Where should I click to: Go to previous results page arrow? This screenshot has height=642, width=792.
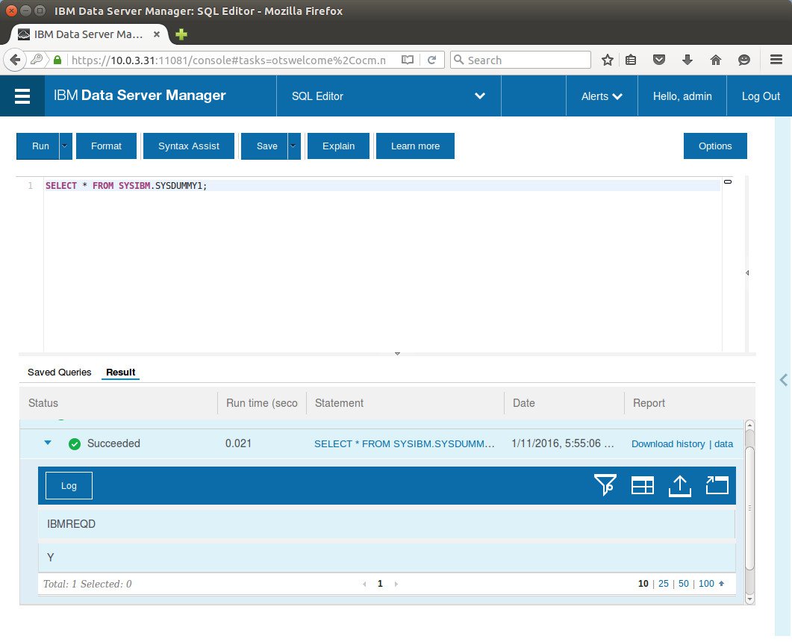364,585
